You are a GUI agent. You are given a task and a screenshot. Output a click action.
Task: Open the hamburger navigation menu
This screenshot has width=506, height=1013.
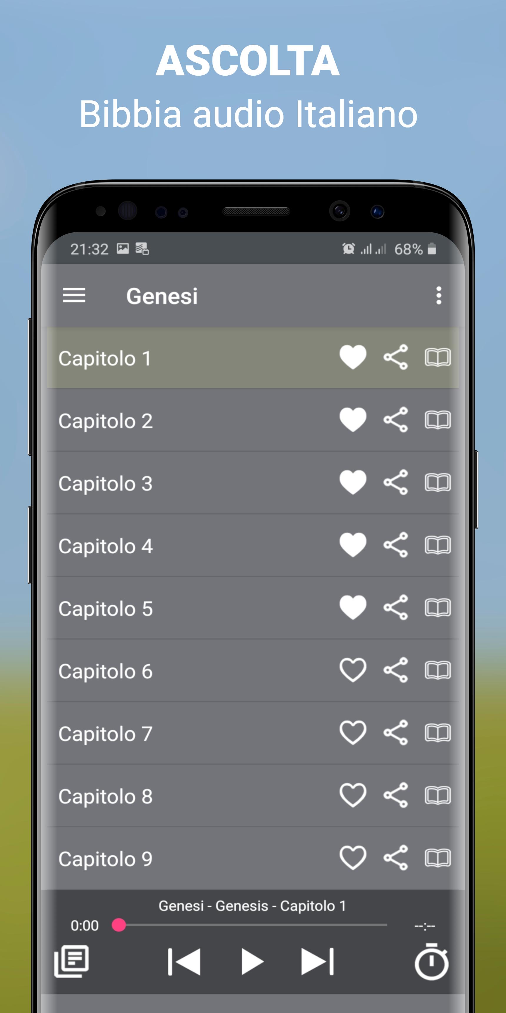(74, 295)
